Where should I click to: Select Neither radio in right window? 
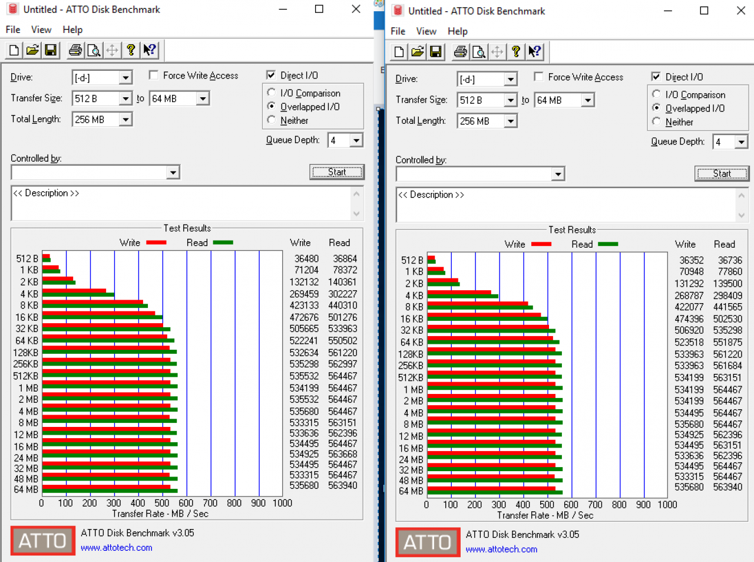click(x=656, y=121)
